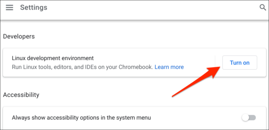Enable always show accessibility options toggle
Viewport: 269px width, 130px height.
(x=249, y=118)
